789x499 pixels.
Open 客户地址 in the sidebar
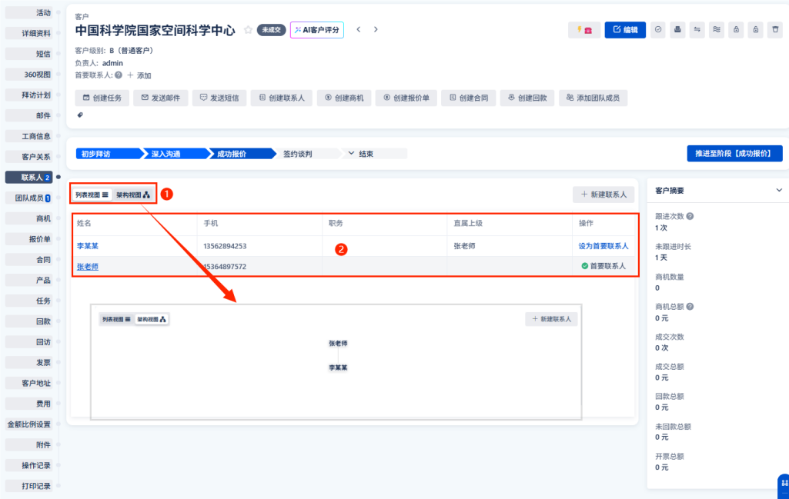[x=28, y=383]
